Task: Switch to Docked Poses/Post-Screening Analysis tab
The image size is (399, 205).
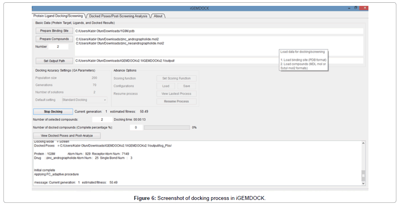Action: coord(118,16)
